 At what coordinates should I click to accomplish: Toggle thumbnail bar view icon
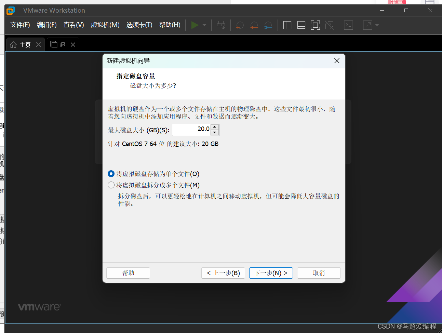click(301, 25)
